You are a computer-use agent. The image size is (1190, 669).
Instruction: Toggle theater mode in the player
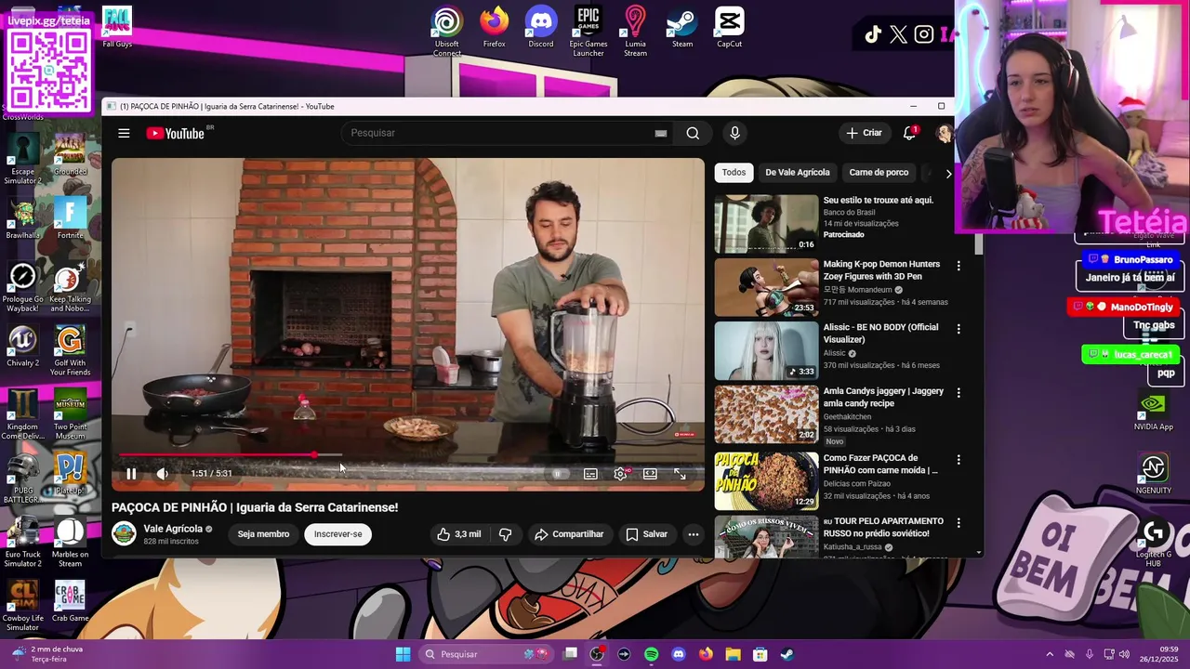pos(650,474)
